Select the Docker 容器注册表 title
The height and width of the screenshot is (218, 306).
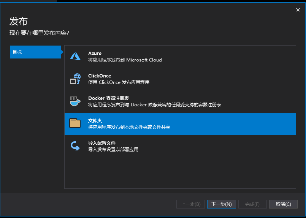108,98
